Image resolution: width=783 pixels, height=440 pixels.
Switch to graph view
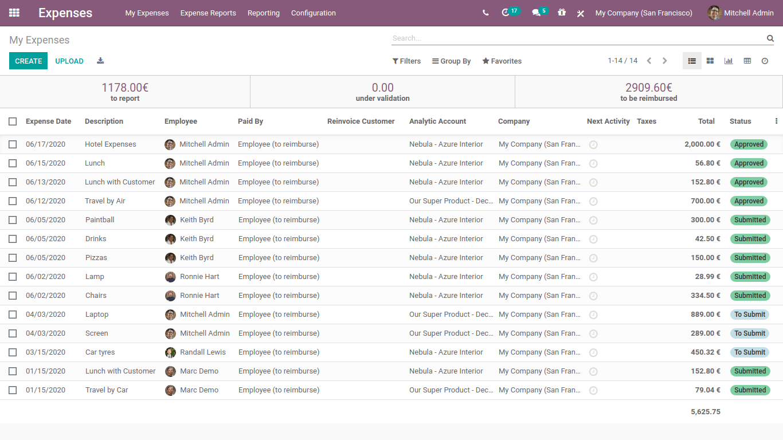click(729, 61)
